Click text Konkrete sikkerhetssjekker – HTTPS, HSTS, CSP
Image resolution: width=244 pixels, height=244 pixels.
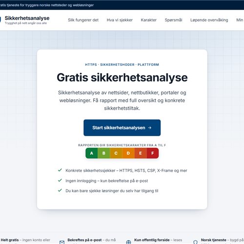tap(126, 170)
